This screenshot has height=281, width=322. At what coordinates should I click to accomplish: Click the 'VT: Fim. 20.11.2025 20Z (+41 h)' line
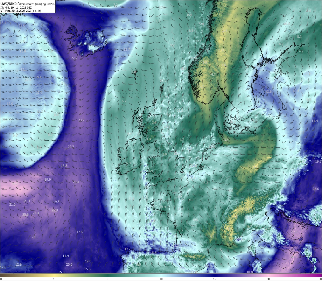21,11
